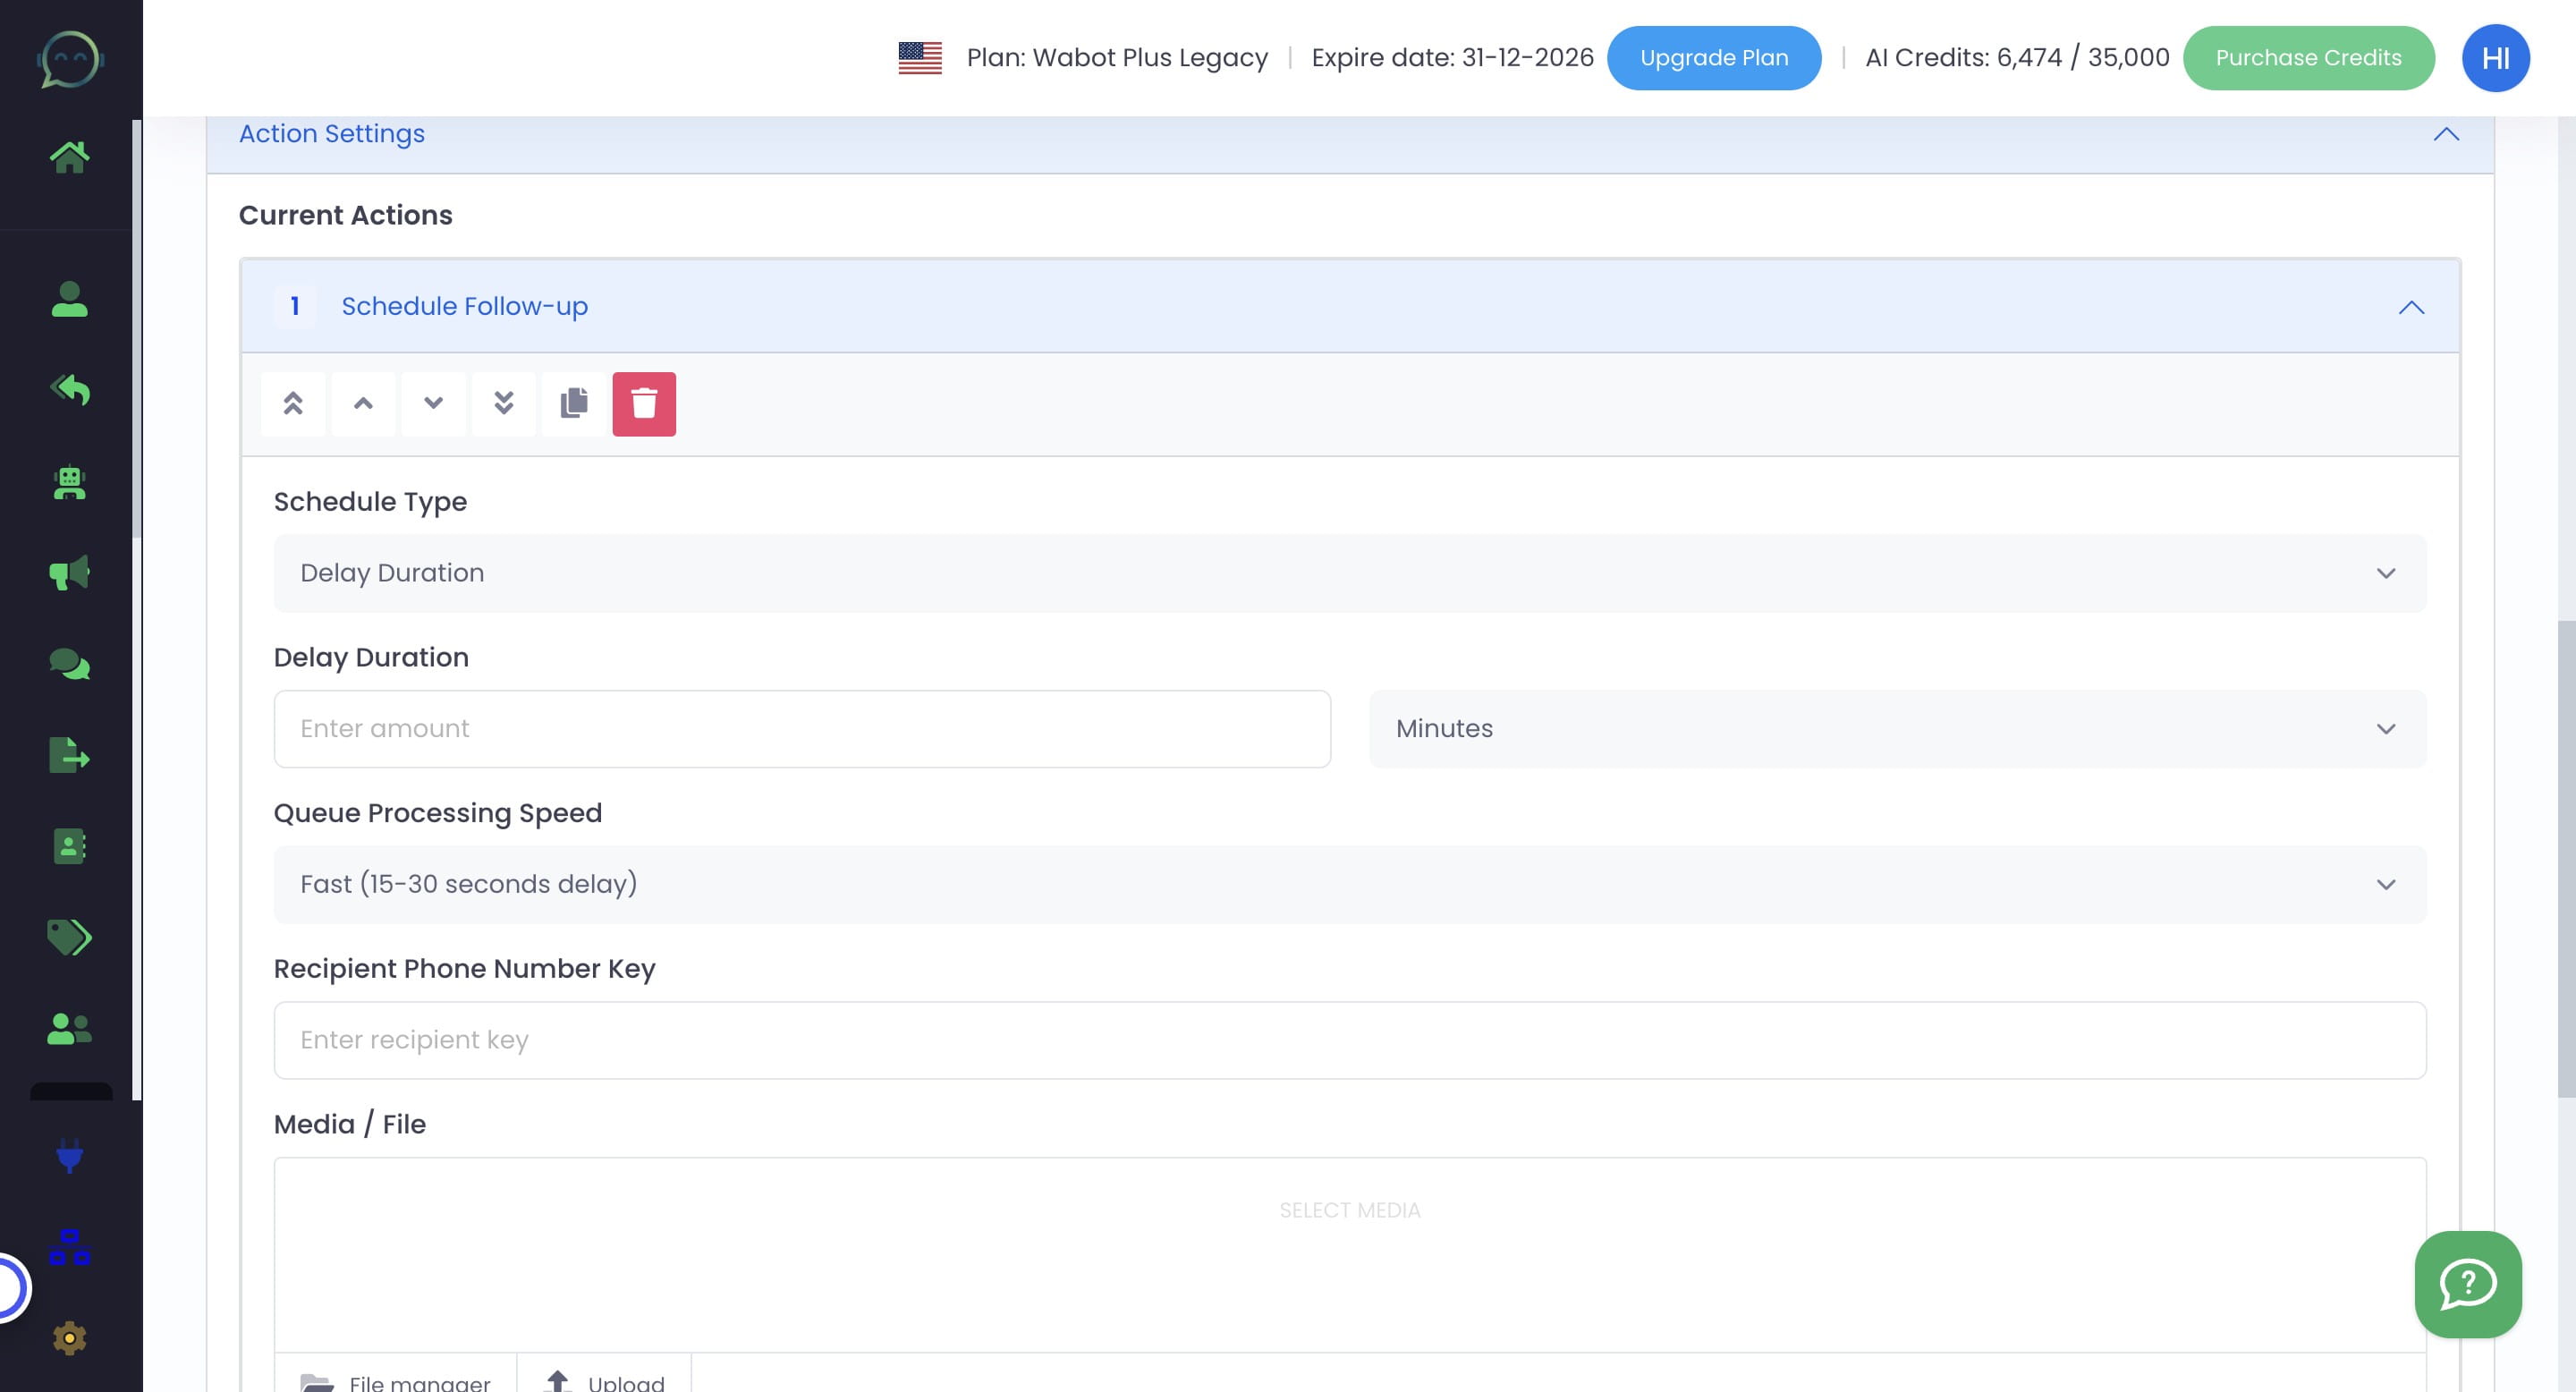Click the Upgrade Plan button
The width and height of the screenshot is (2576, 1392).
click(1713, 57)
